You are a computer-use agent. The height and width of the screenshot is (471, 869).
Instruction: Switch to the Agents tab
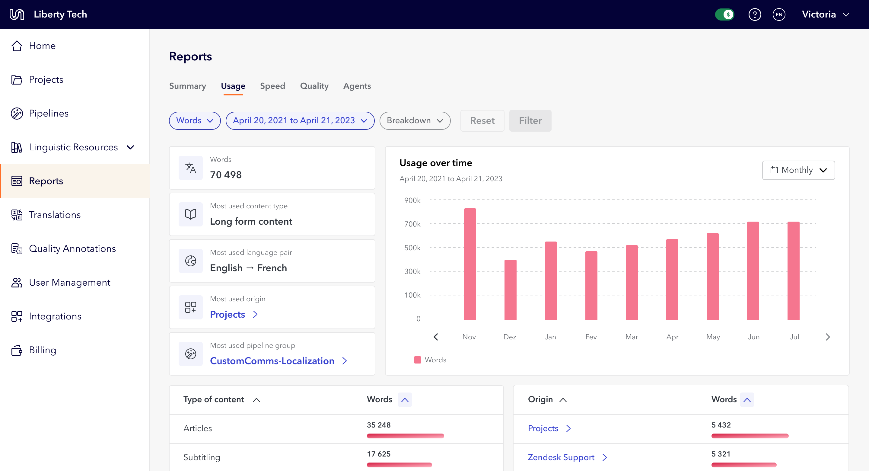click(357, 86)
